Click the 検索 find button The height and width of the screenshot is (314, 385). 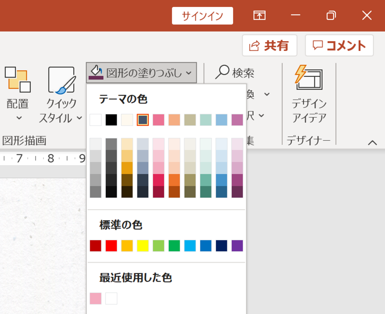pos(235,73)
